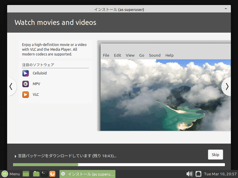
Task: Click the installer window title bar text
Action: click(119, 9)
